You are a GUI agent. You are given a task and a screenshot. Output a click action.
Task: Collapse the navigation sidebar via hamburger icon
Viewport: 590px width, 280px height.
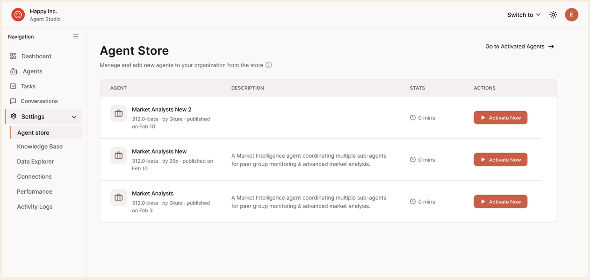pyautogui.click(x=76, y=36)
